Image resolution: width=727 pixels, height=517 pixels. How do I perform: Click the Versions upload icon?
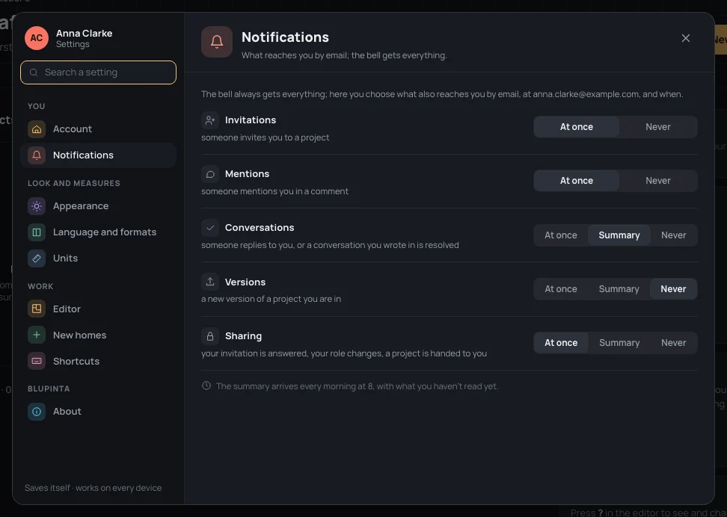pyautogui.click(x=210, y=282)
